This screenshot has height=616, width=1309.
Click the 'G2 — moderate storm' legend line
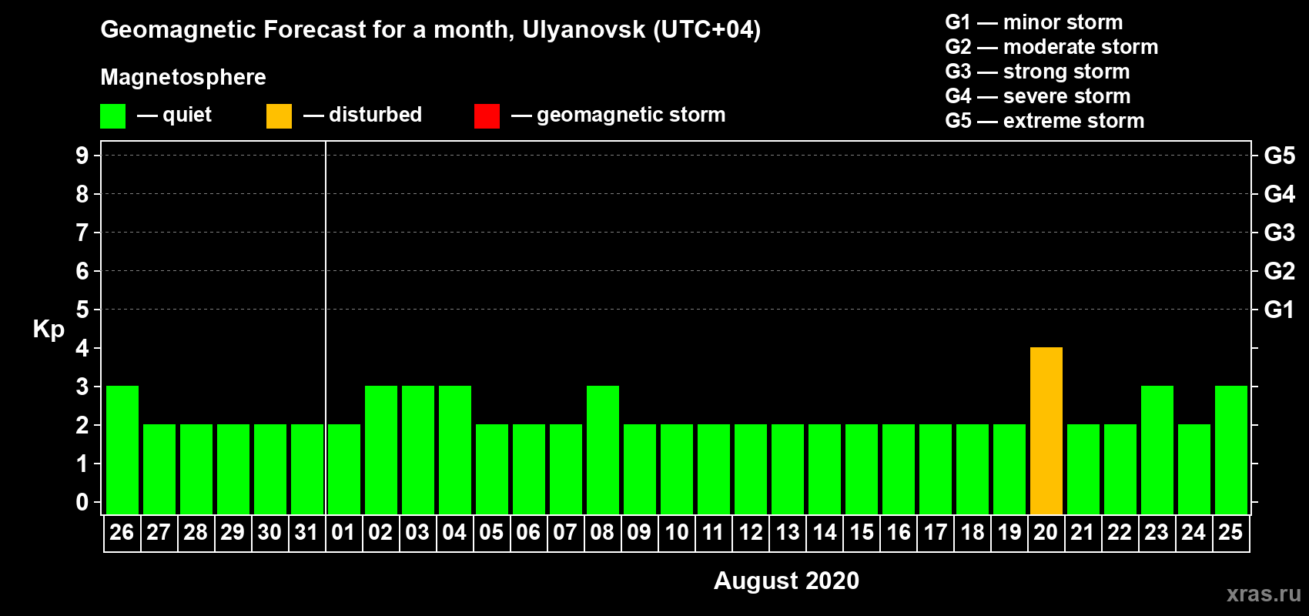(x=1052, y=47)
